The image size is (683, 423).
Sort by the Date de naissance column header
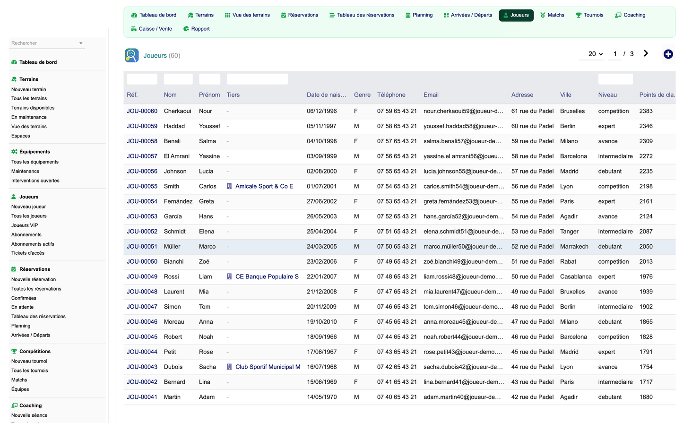[x=327, y=95]
